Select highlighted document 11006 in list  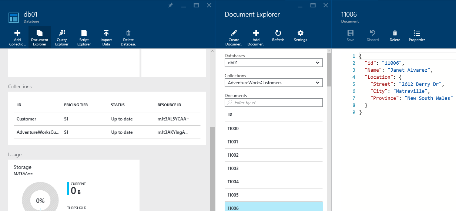tap(274, 207)
